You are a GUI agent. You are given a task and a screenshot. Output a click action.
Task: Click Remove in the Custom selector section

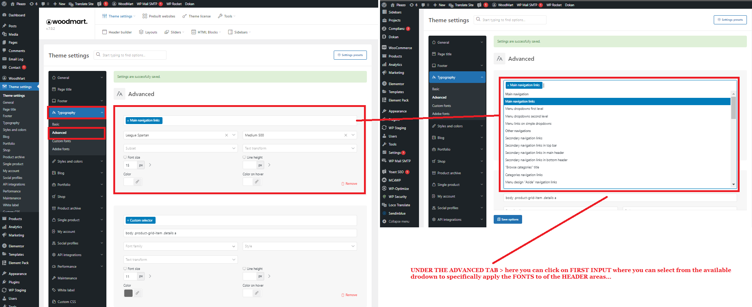tap(349, 295)
